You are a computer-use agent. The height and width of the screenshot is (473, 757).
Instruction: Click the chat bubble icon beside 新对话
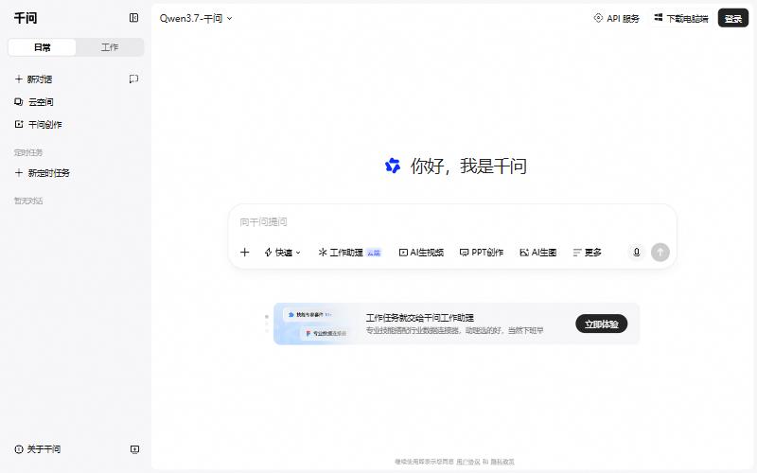(x=133, y=79)
